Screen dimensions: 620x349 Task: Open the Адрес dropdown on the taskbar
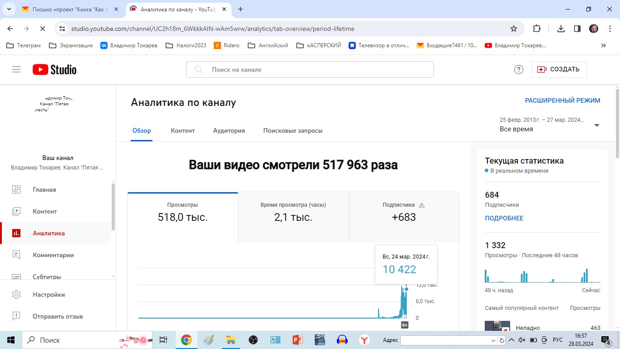pos(493,340)
